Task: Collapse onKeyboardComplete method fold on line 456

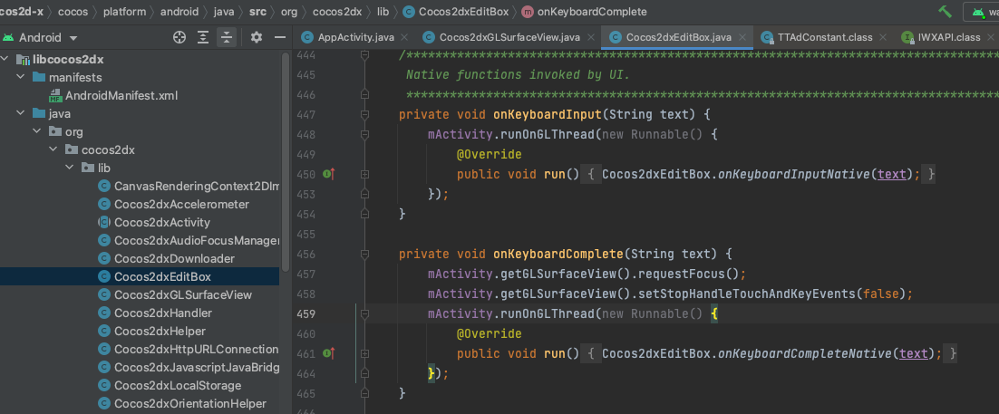Action: coord(365,255)
